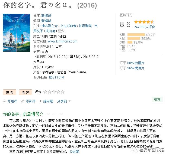Mark the movie as 想看

9,92
